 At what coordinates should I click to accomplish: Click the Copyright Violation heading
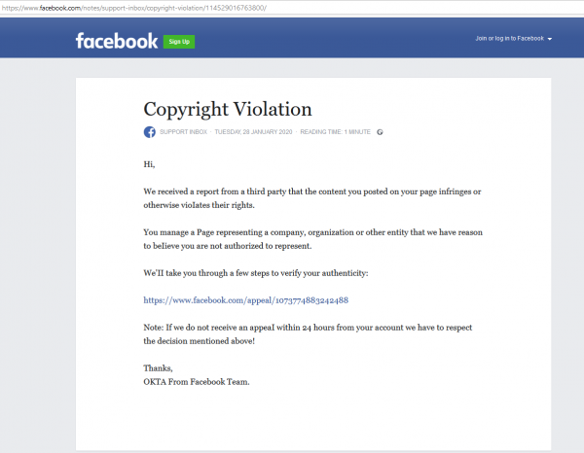[x=228, y=108]
